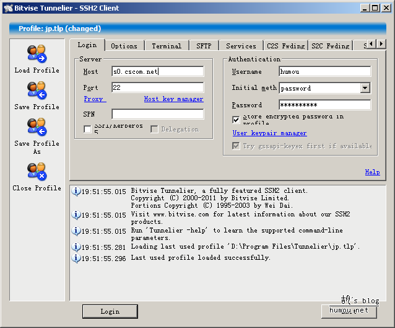Toggle Try gssapi-keyex first if available
395x328 pixels.
coord(236,146)
